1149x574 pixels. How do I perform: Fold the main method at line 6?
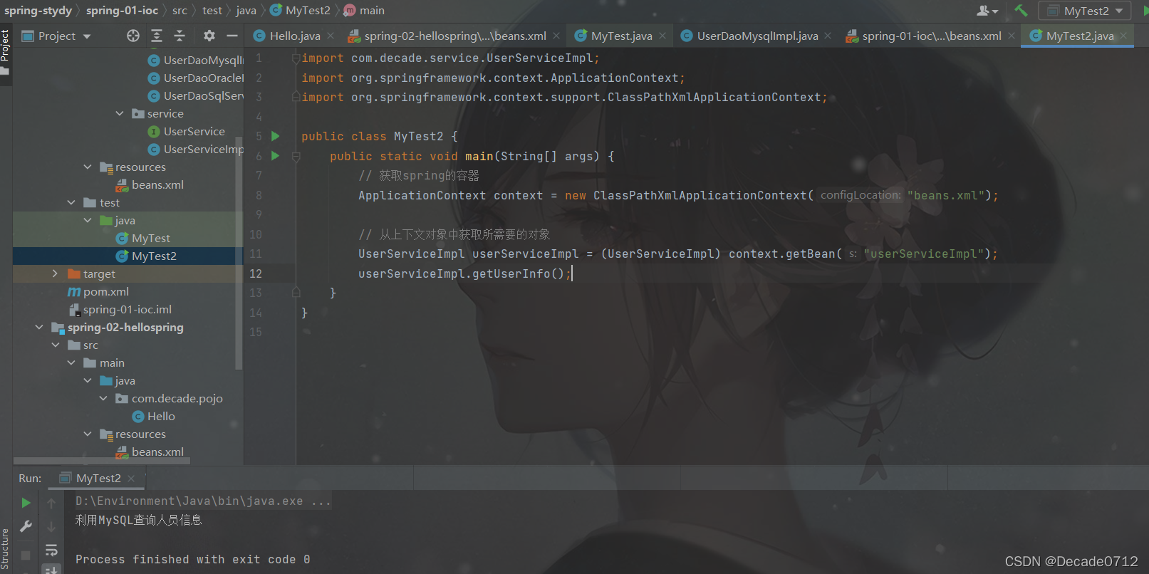click(296, 156)
